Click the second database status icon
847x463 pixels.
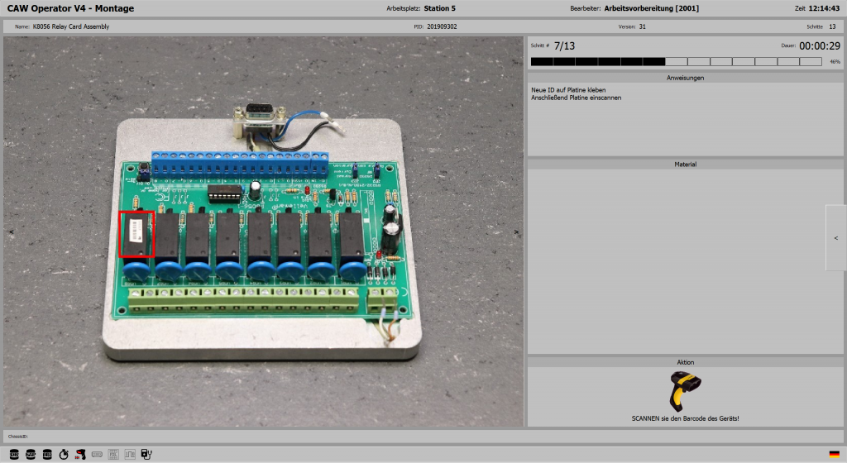pos(31,455)
